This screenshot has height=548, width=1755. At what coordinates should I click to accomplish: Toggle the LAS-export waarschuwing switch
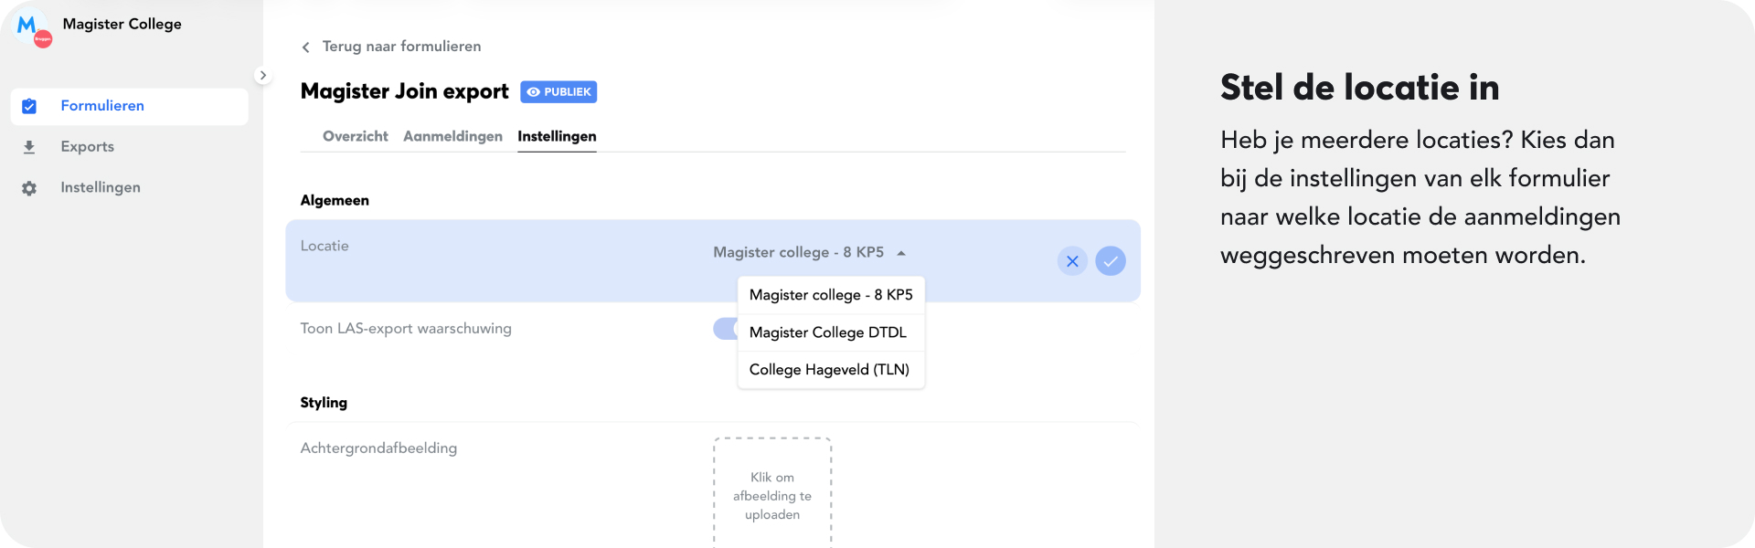click(x=725, y=329)
